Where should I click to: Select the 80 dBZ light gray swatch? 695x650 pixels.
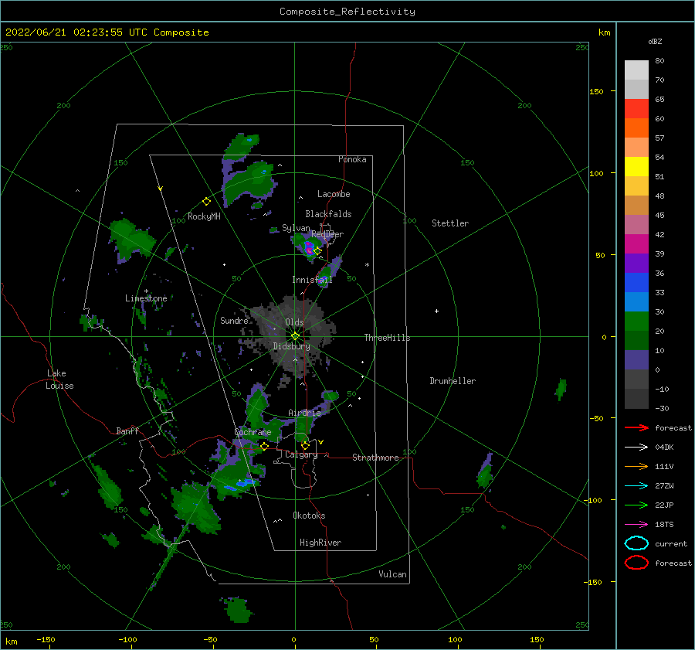point(636,70)
